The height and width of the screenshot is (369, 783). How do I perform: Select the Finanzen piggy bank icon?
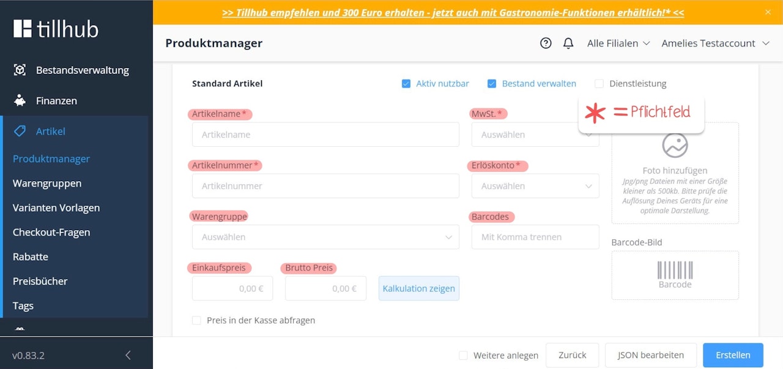[20, 100]
